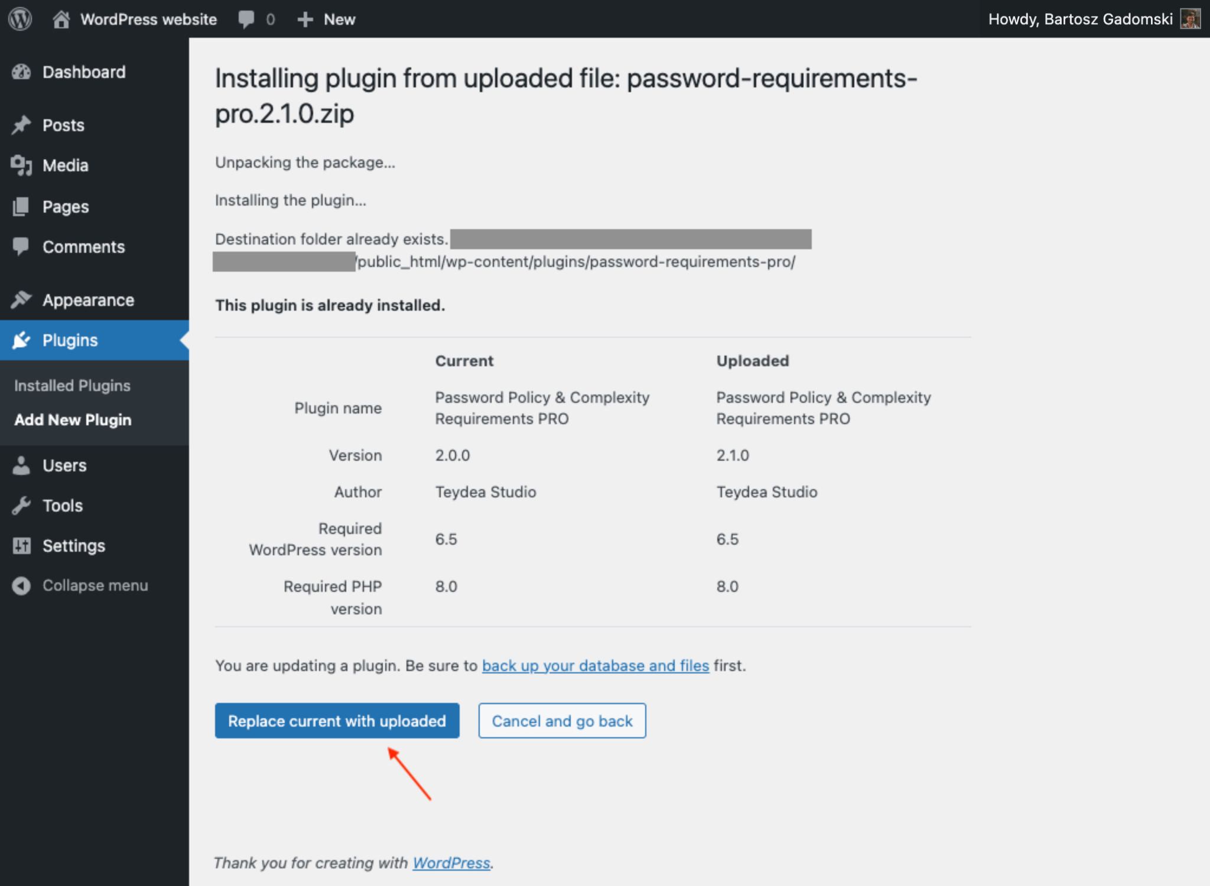
Task: Click Teydea Studio under Current column
Action: coord(486,492)
